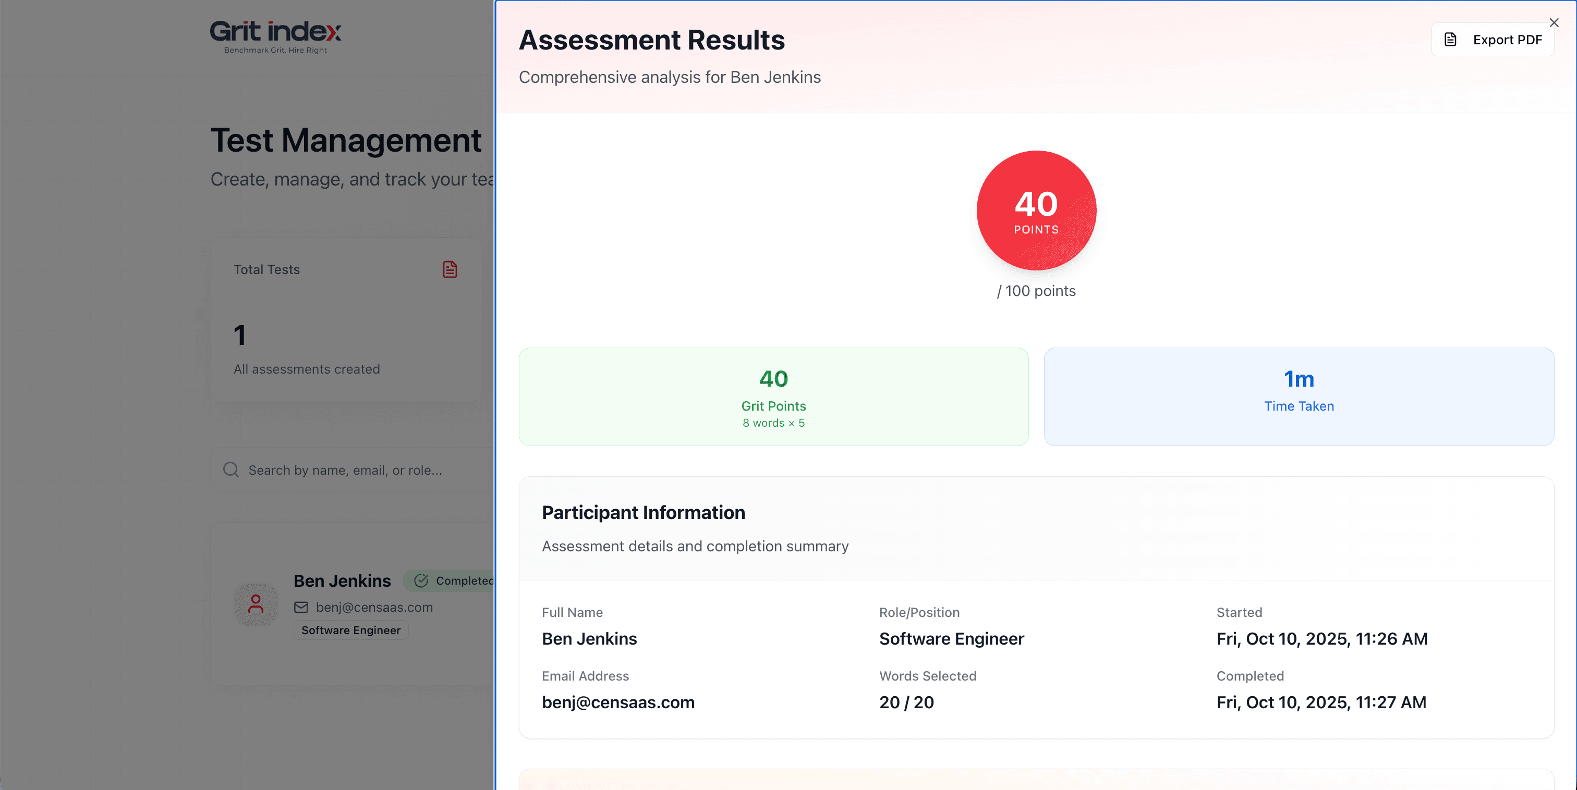Click the green Grit Points card
The image size is (1577, 790).
coord(773,397)
